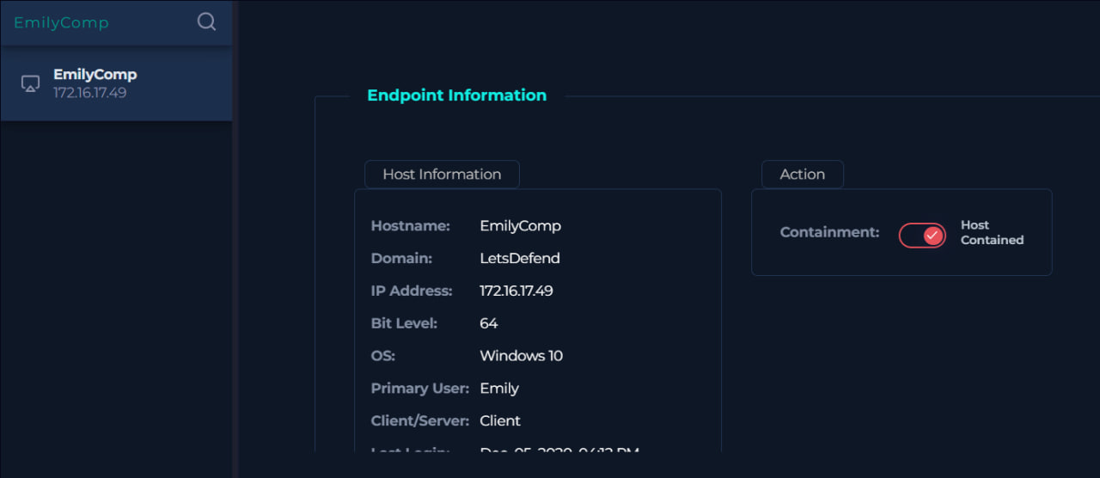The width and height of the screenshot is (1100, 478).
Task: Click the search magnifier icon
Action: coord(206,22)
